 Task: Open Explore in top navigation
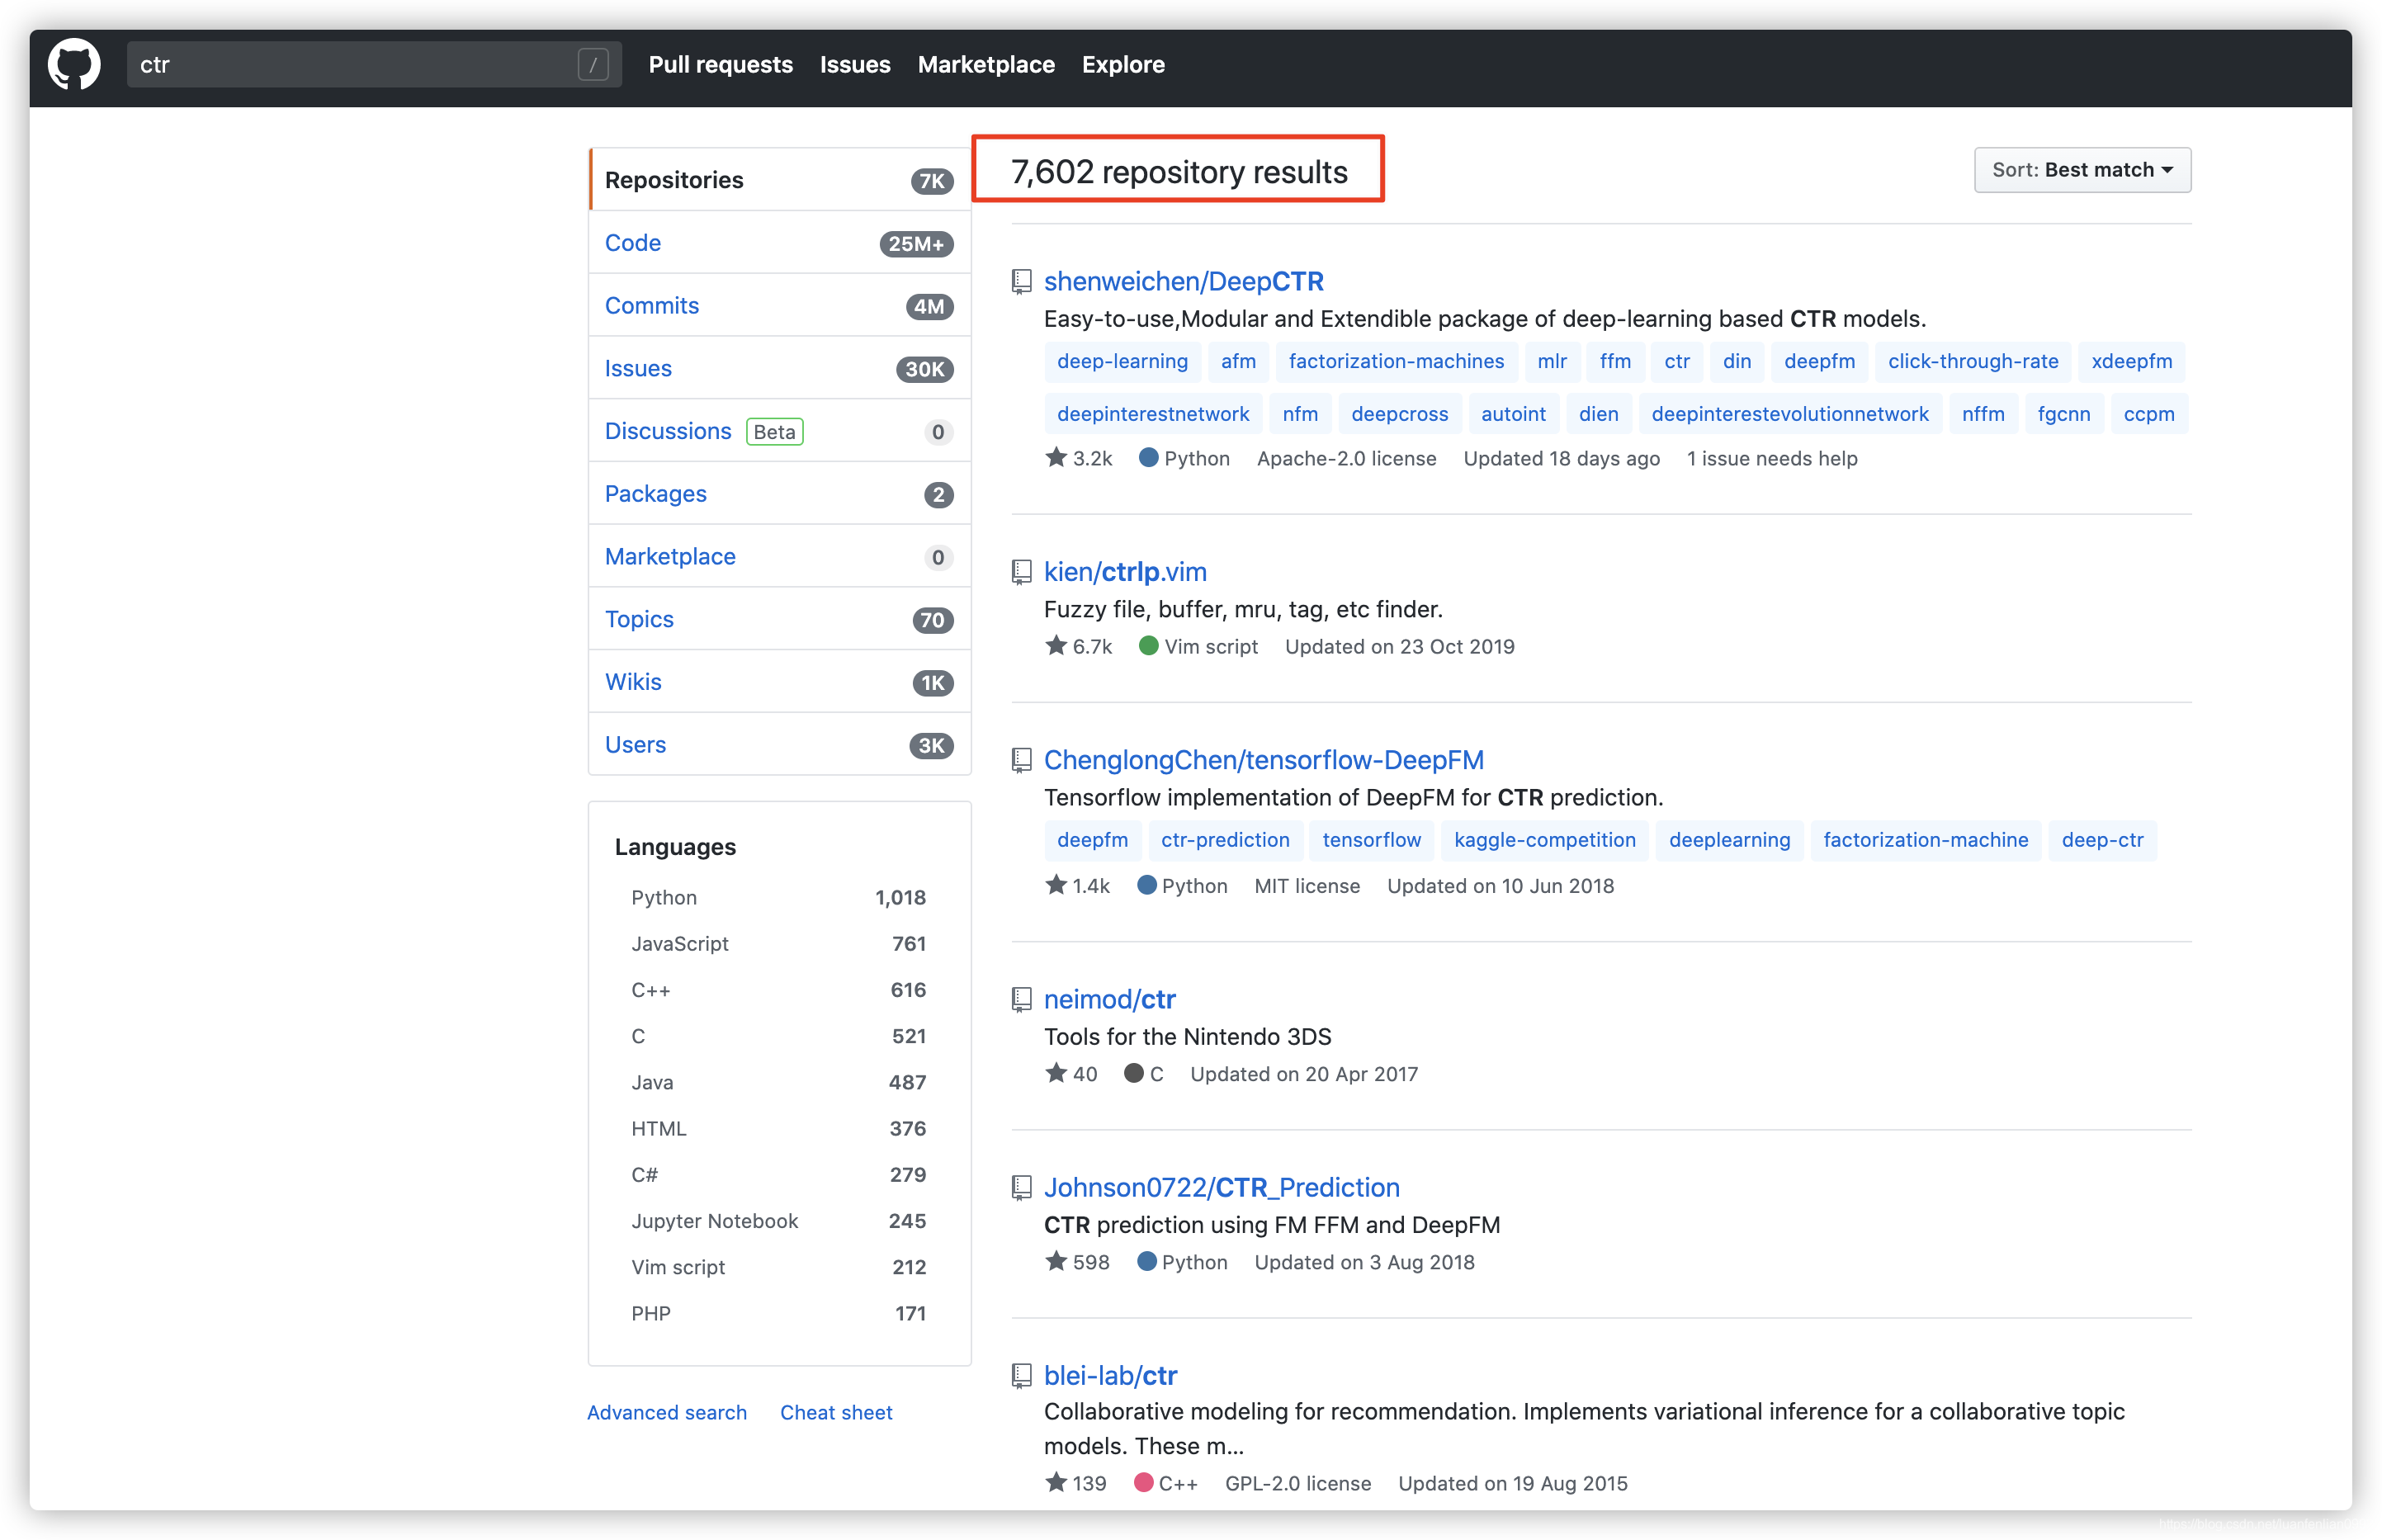click(1123, 65)
